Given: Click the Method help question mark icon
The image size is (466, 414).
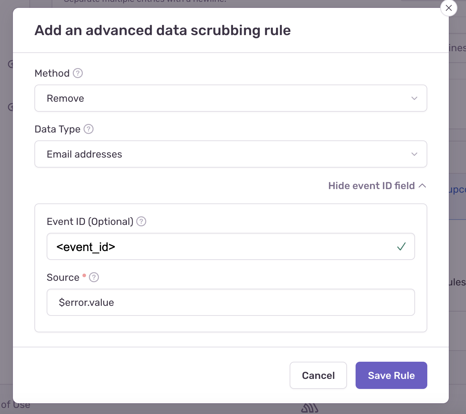Looking at the screenshot, I should [78, 73].
